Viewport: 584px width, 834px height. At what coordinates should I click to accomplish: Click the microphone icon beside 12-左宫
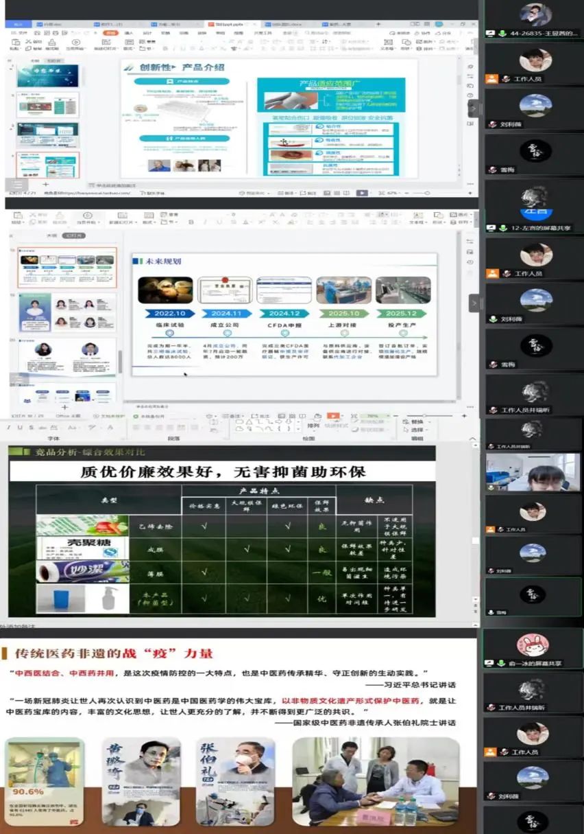[502, 227]
